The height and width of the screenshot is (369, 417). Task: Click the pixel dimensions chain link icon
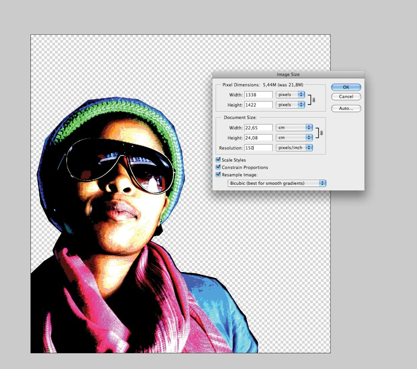click(314, 100)
